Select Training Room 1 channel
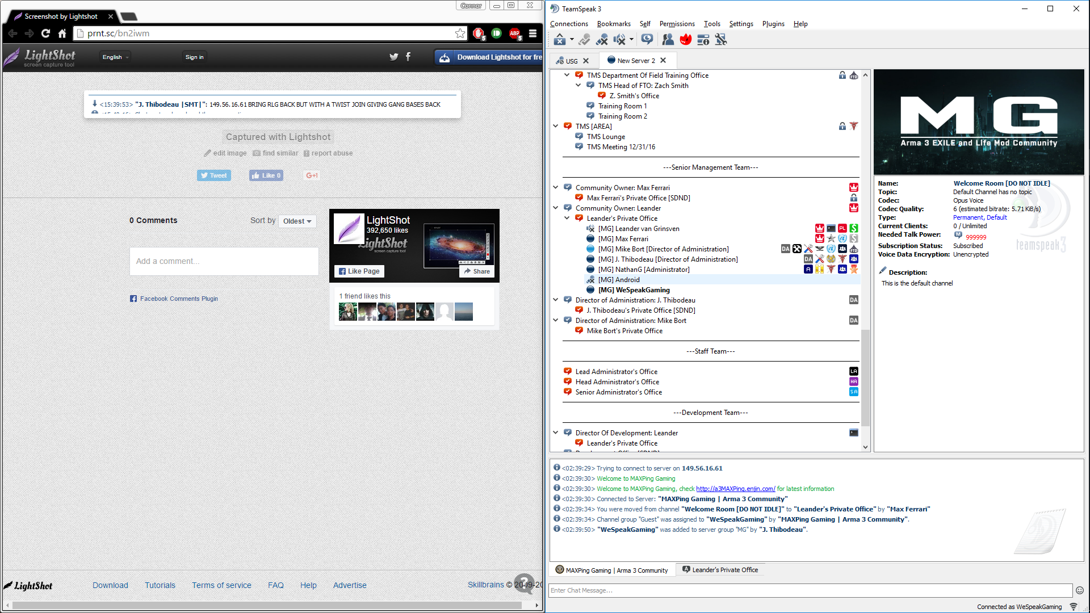The width and height of the screenshot is (1090, 613). pos(622,106)
